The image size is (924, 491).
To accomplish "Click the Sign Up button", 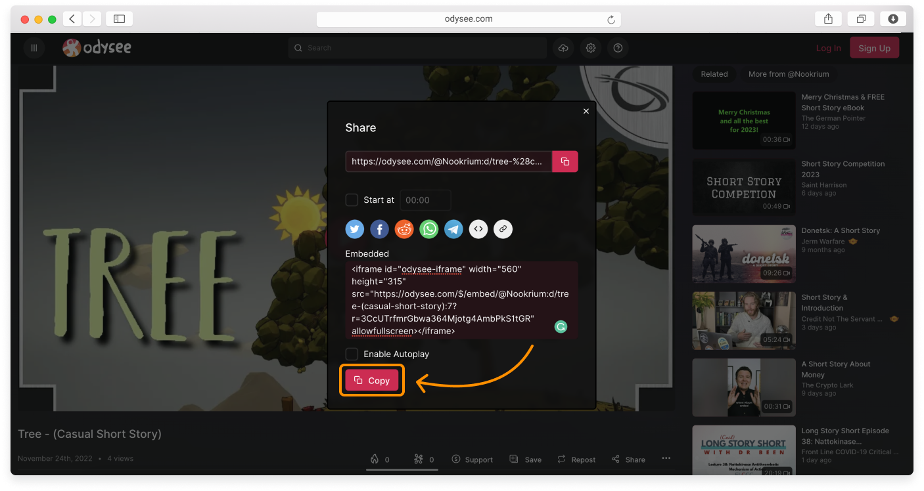I will pyautogui.click(x=874, y=47).
